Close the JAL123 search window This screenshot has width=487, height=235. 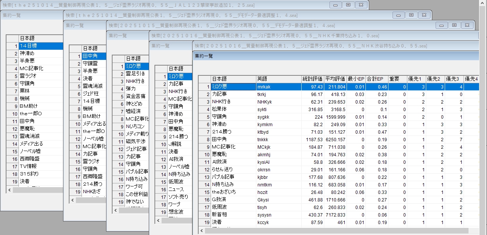point(361,5)
